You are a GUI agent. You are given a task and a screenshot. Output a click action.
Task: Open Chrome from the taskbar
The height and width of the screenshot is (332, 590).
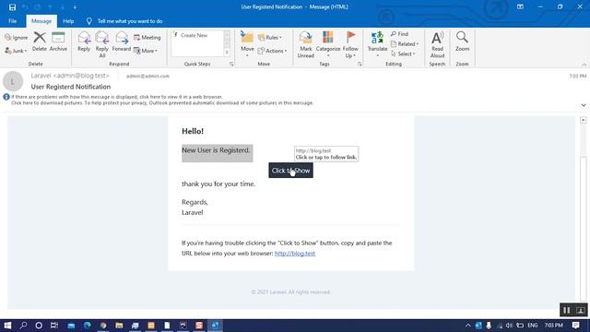[x=103, y=326]
